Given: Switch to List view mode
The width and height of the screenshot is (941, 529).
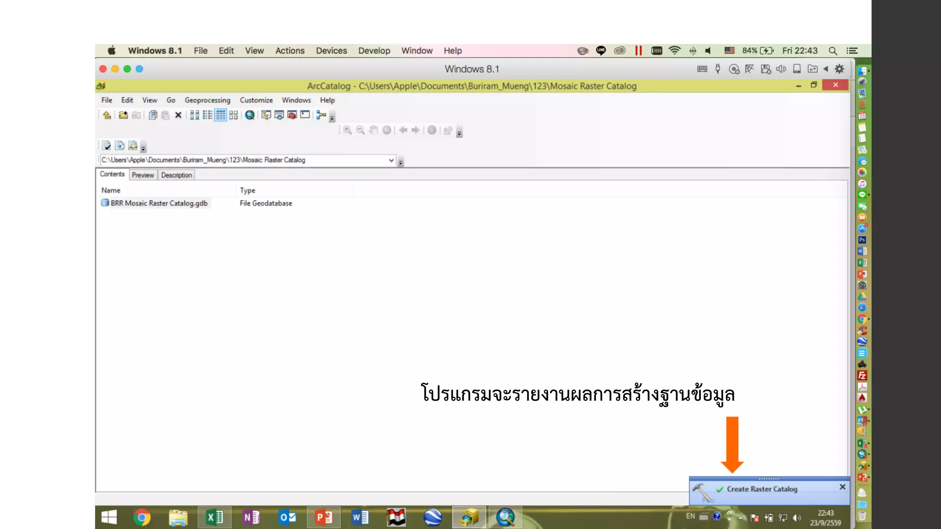Looking at the screenshot, I should point(207,115).
